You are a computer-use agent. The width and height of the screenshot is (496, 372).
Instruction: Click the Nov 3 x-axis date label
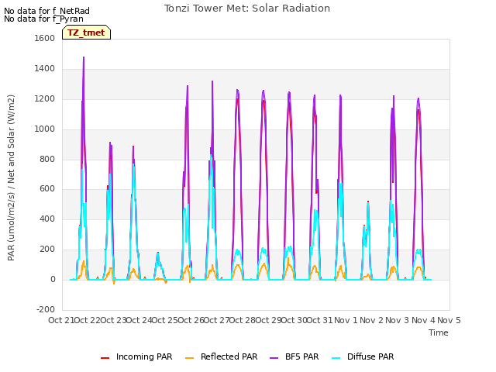click(398, 320)
